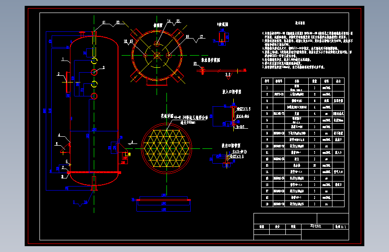Screen dimensions: 389x252
Task: Click callout 2 beside the manhole
Action: (x=58, y=74)
